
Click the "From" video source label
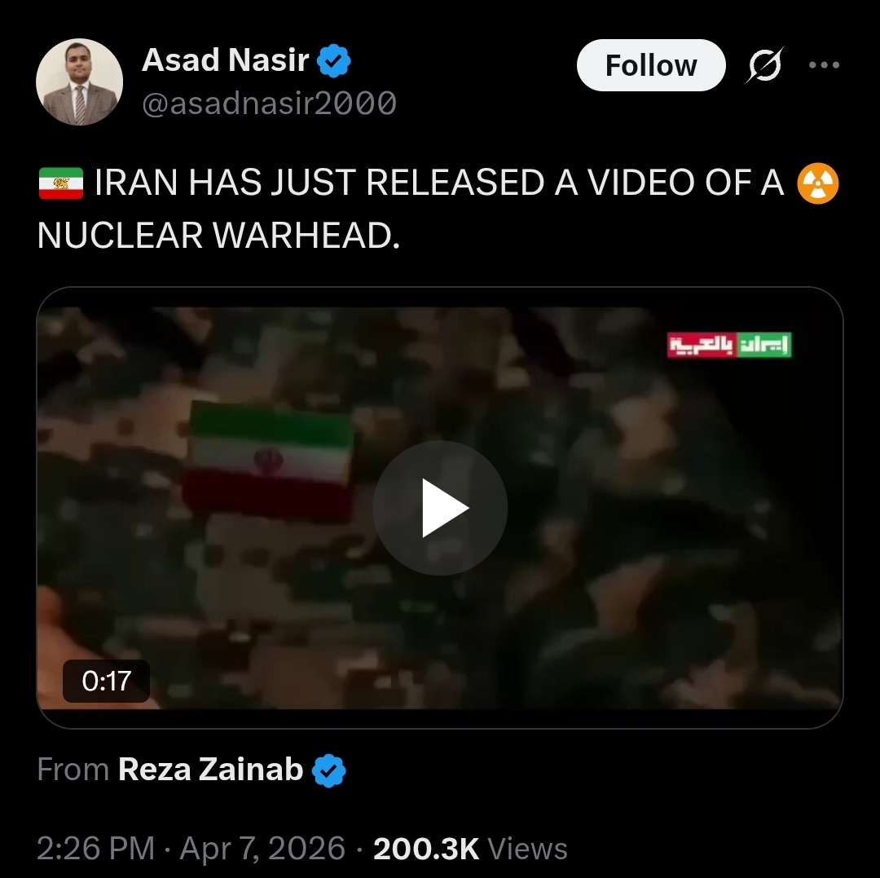[73, 769]
